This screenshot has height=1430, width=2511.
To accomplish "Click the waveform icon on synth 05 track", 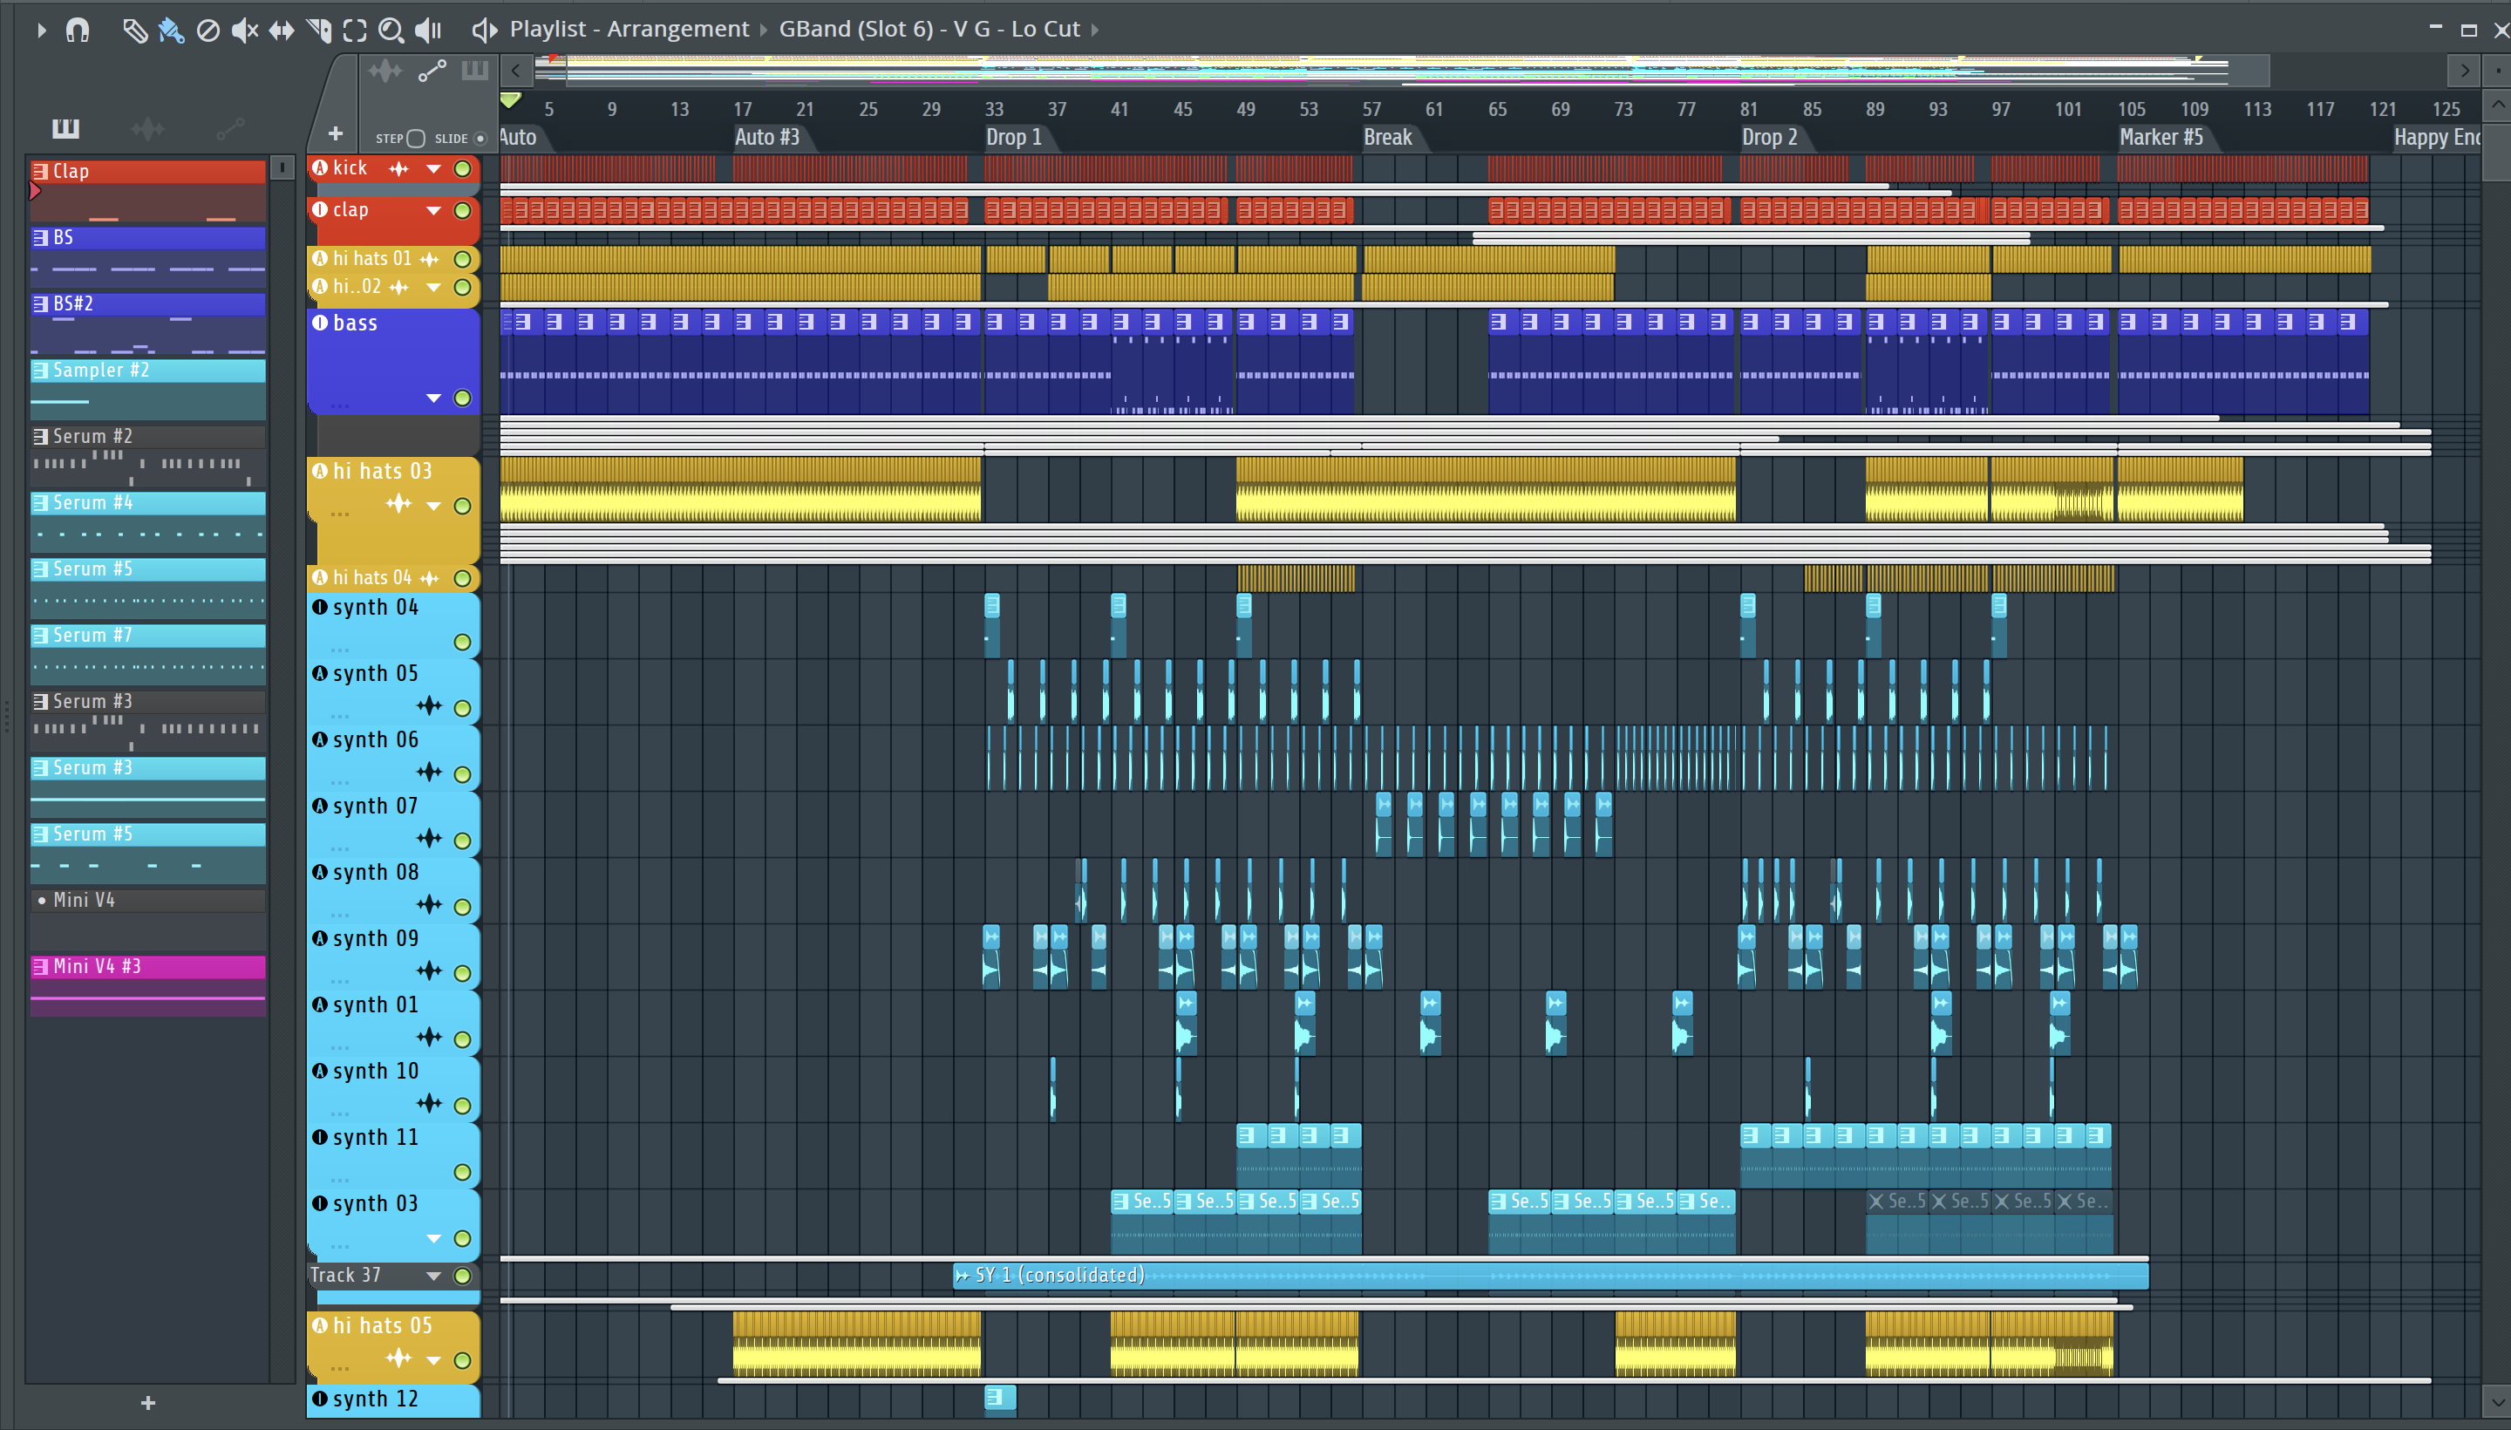I will click(429, 705).
